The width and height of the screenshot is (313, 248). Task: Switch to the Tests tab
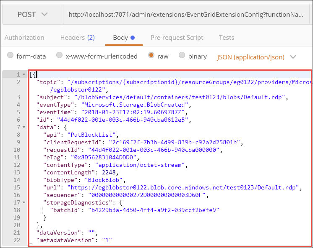click(227, 37)
